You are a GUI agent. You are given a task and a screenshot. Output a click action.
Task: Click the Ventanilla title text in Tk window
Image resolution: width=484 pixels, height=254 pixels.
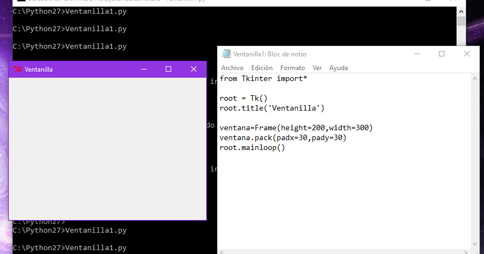click(x=38, y=70)
